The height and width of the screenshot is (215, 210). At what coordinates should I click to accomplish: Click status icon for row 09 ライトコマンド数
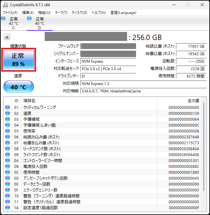click(x=7, y=155)
